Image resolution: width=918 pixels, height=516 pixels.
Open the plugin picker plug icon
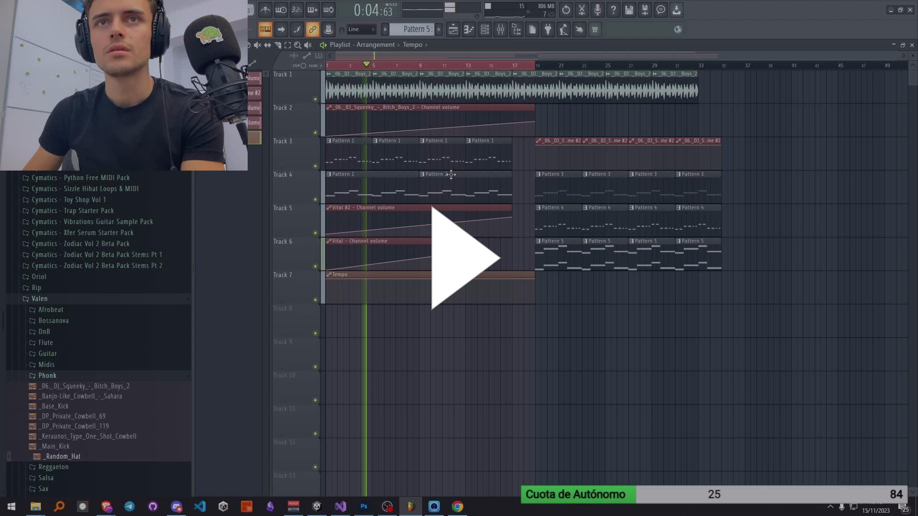[x=548, y=30]
